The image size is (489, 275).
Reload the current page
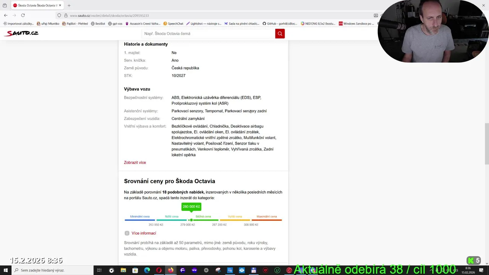[23, 15]
